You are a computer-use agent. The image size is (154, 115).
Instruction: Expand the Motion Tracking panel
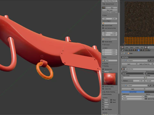pyautogui.click(x=103, y=92)
